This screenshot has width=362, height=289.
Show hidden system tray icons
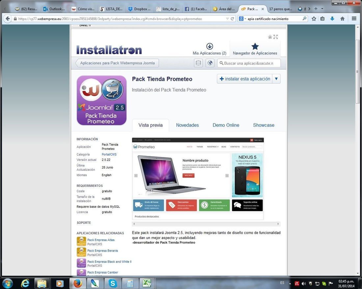click(290, 283)
